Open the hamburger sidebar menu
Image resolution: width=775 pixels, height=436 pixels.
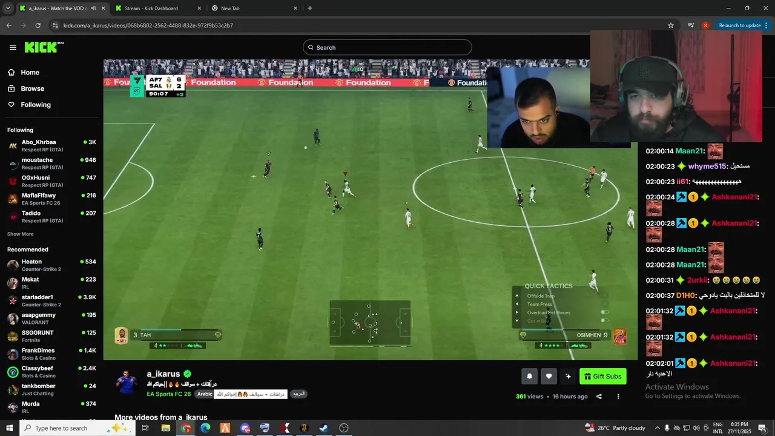pos(13,47)
